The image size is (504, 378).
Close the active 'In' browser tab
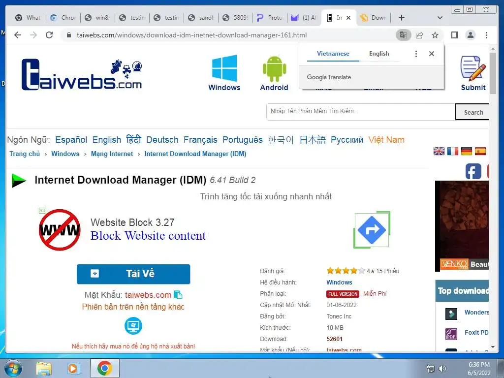click(348, 18)
